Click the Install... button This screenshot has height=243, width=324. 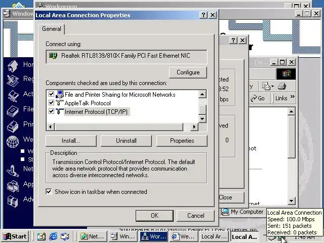pyautogui.click(x=71, y=141)
